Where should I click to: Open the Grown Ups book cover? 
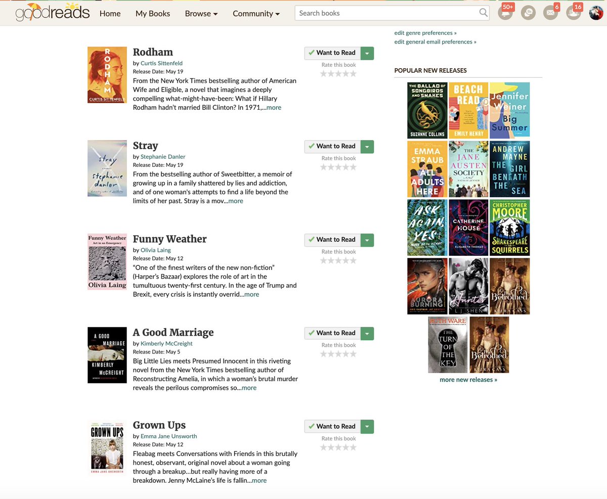pyautogui.click(x=107, y=448)
